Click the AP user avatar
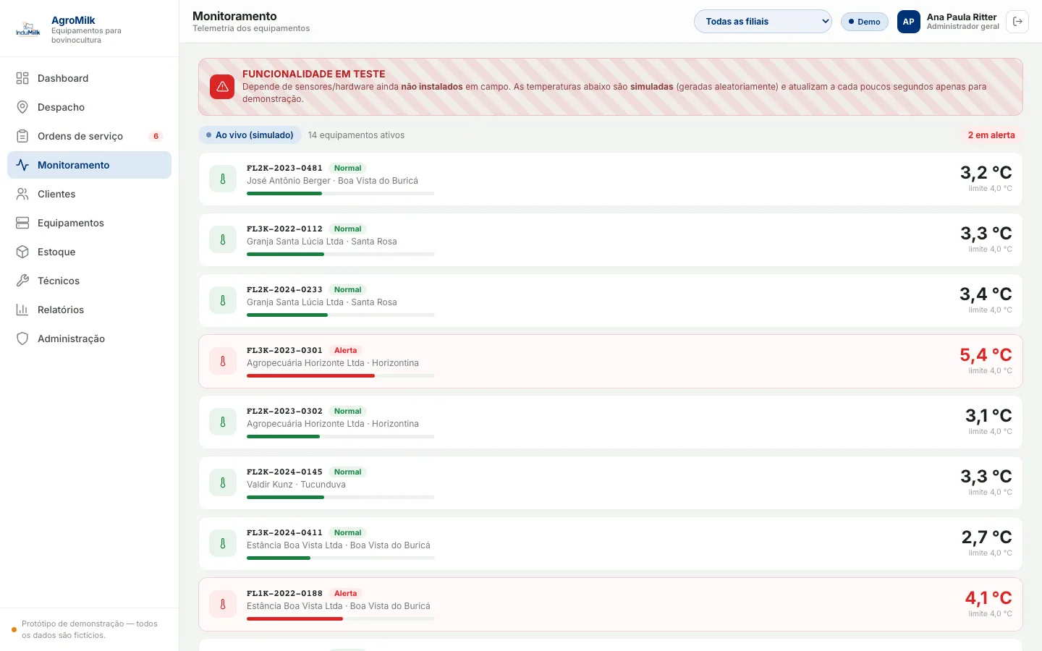Screen dimensions: 1042x651 (909, 22)
